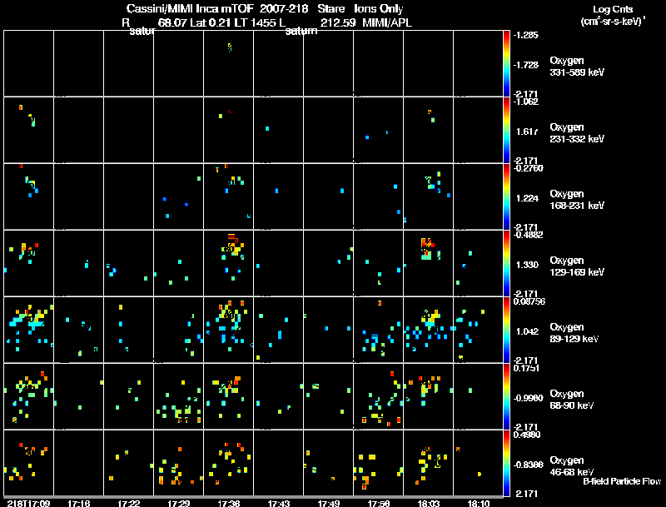Screen dimensions: 666x507
Task: Click the '-1.285' colorbar maximum value
Action: point(526,35)
